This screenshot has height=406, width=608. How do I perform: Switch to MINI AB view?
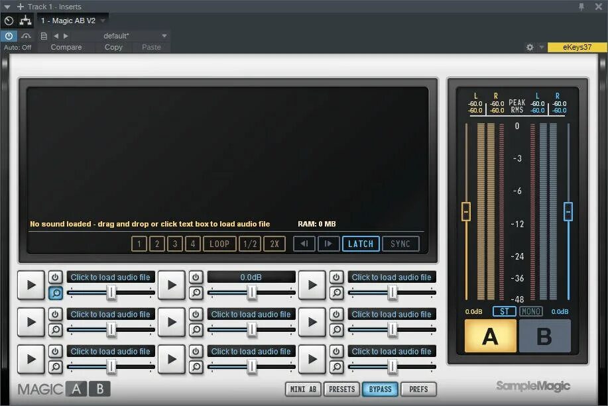(x=303, y=389)
